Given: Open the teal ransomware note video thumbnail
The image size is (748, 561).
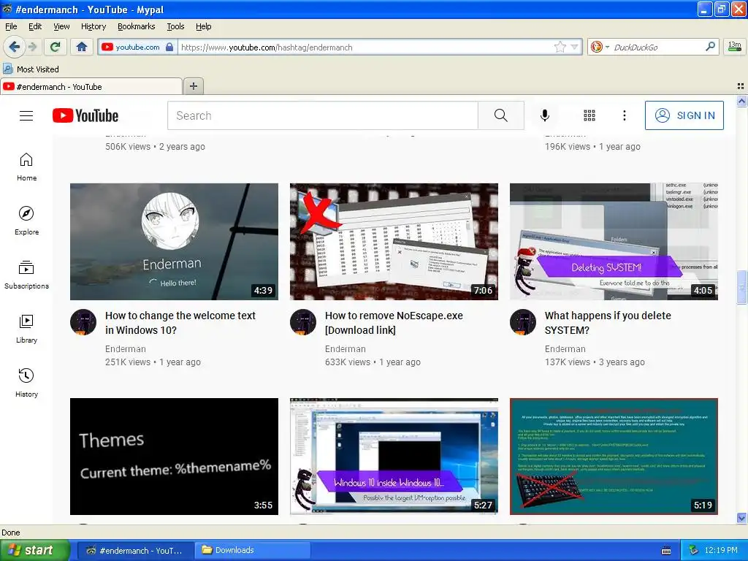Looking at the screenshot, I should [x=614, y=457].
